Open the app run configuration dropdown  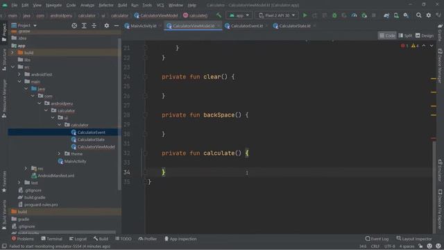point(239,15)
